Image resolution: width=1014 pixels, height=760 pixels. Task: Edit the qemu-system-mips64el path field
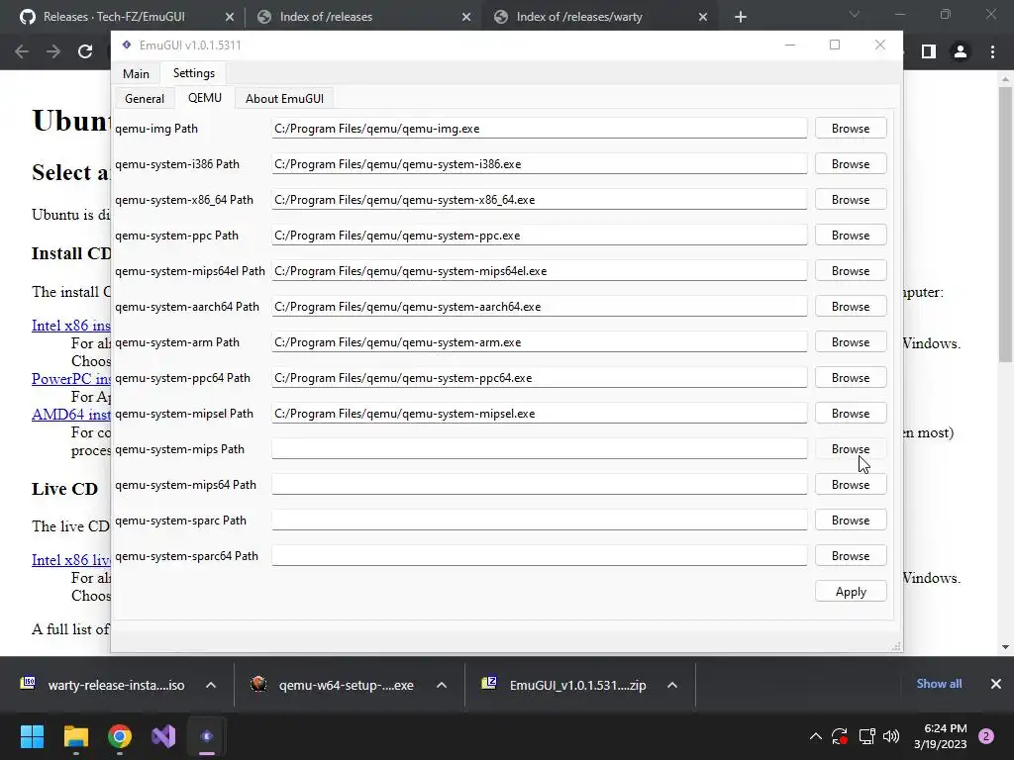tap(540, 271)
